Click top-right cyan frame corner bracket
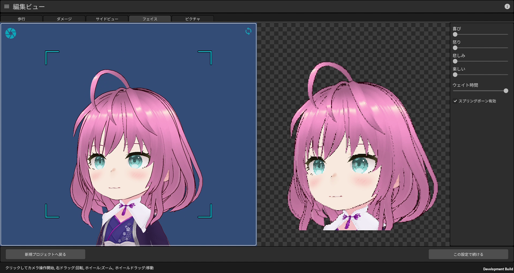 tap(205, 58)
